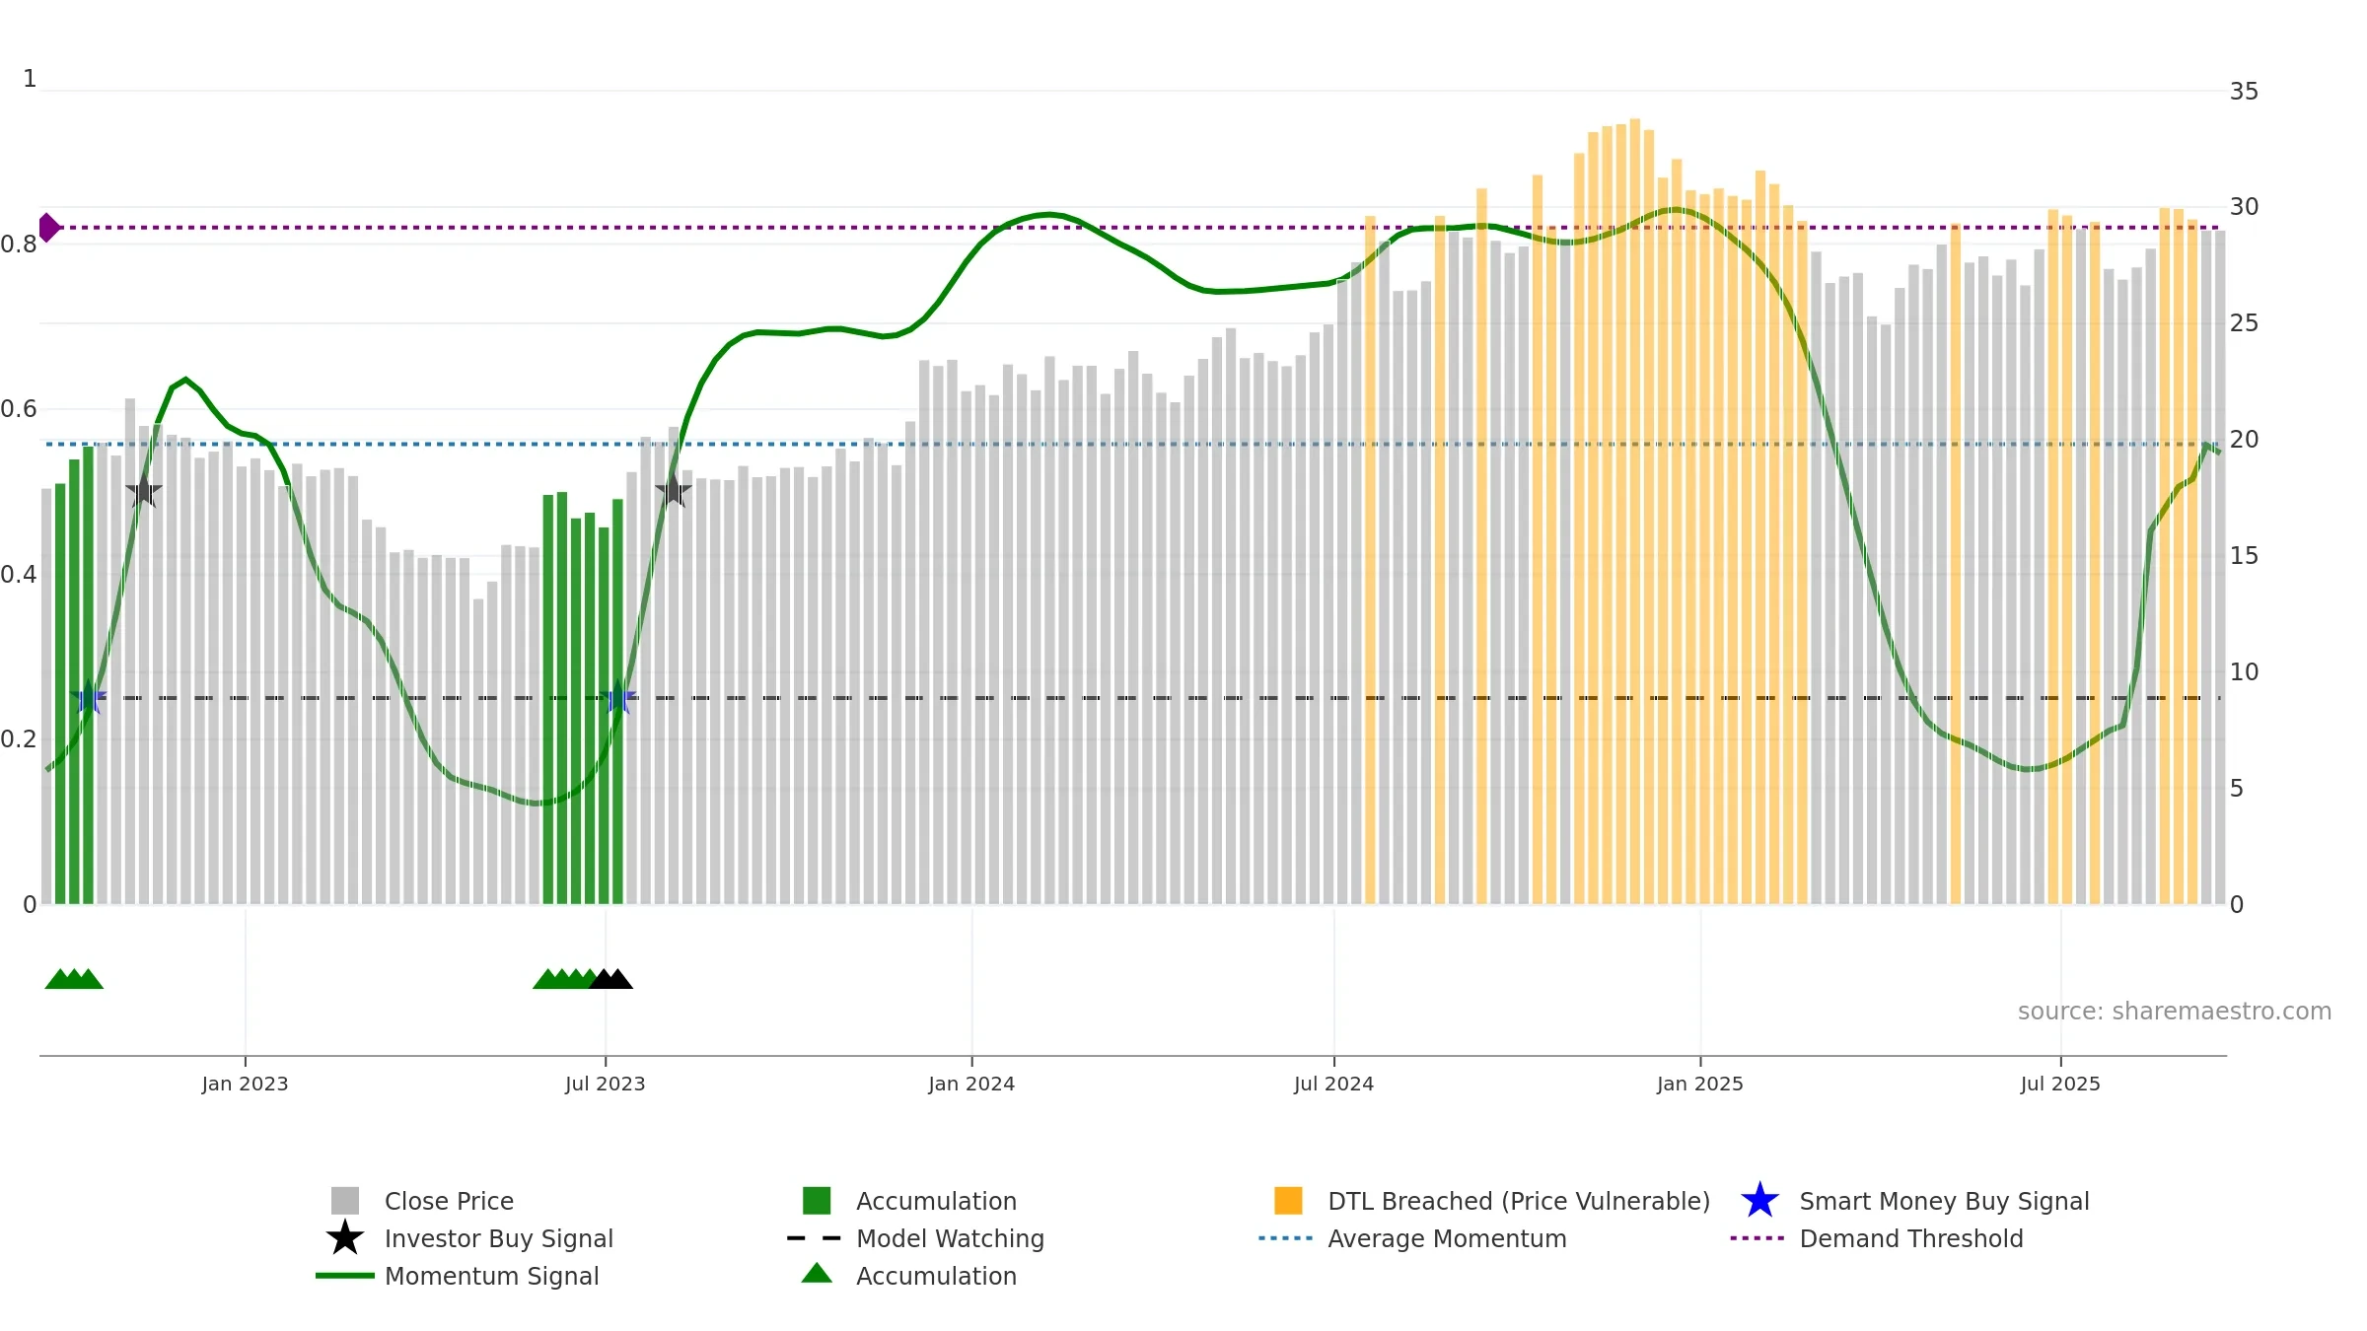Click the Jan 2024 axis label

coord(971,1084)
